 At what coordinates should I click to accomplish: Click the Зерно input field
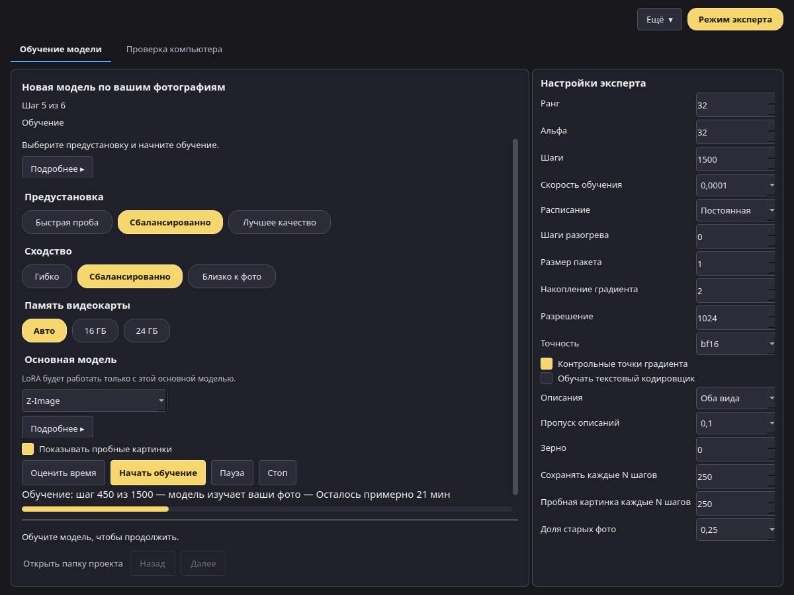click(736, 450)
